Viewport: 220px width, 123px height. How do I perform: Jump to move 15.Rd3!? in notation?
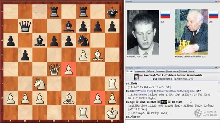click(131, 91)
